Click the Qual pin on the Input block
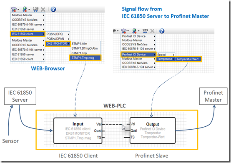 point(98,131)
